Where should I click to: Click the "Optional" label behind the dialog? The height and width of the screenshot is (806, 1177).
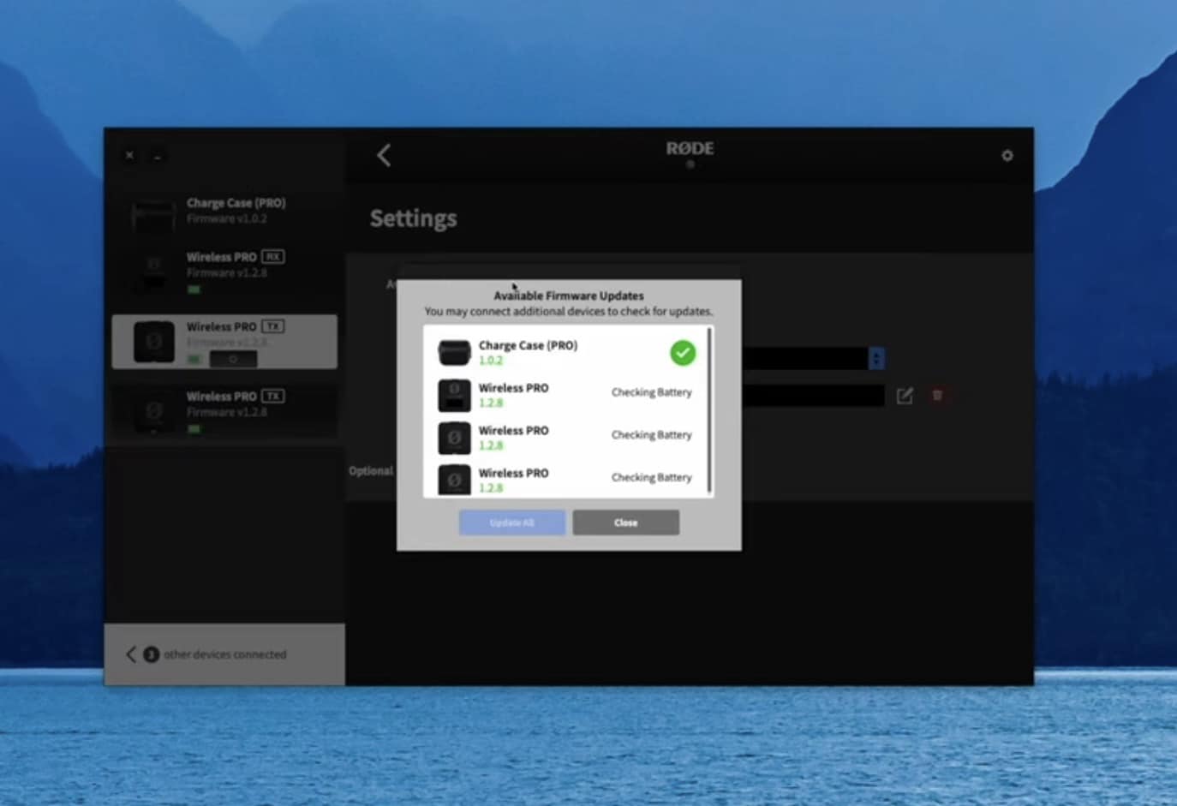coord(371,471)
